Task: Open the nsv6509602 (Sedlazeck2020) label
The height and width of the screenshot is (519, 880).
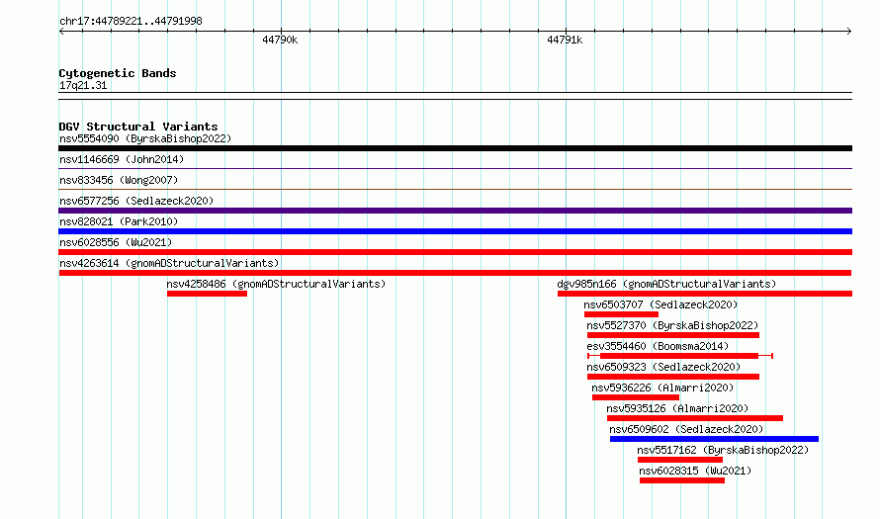Action: [x=686, y=429]
